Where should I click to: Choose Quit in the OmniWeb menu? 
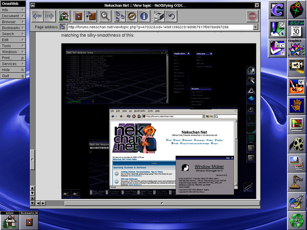click(13, 76)
